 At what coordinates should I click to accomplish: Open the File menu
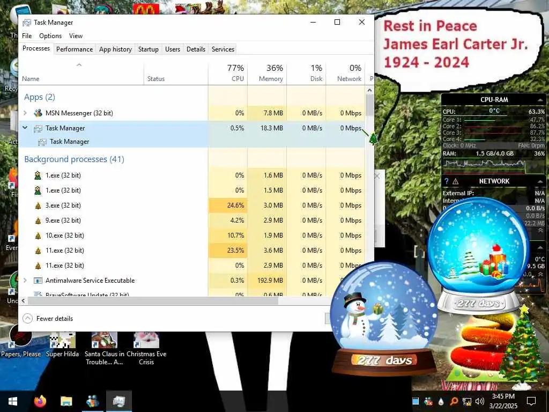[27, 36]
